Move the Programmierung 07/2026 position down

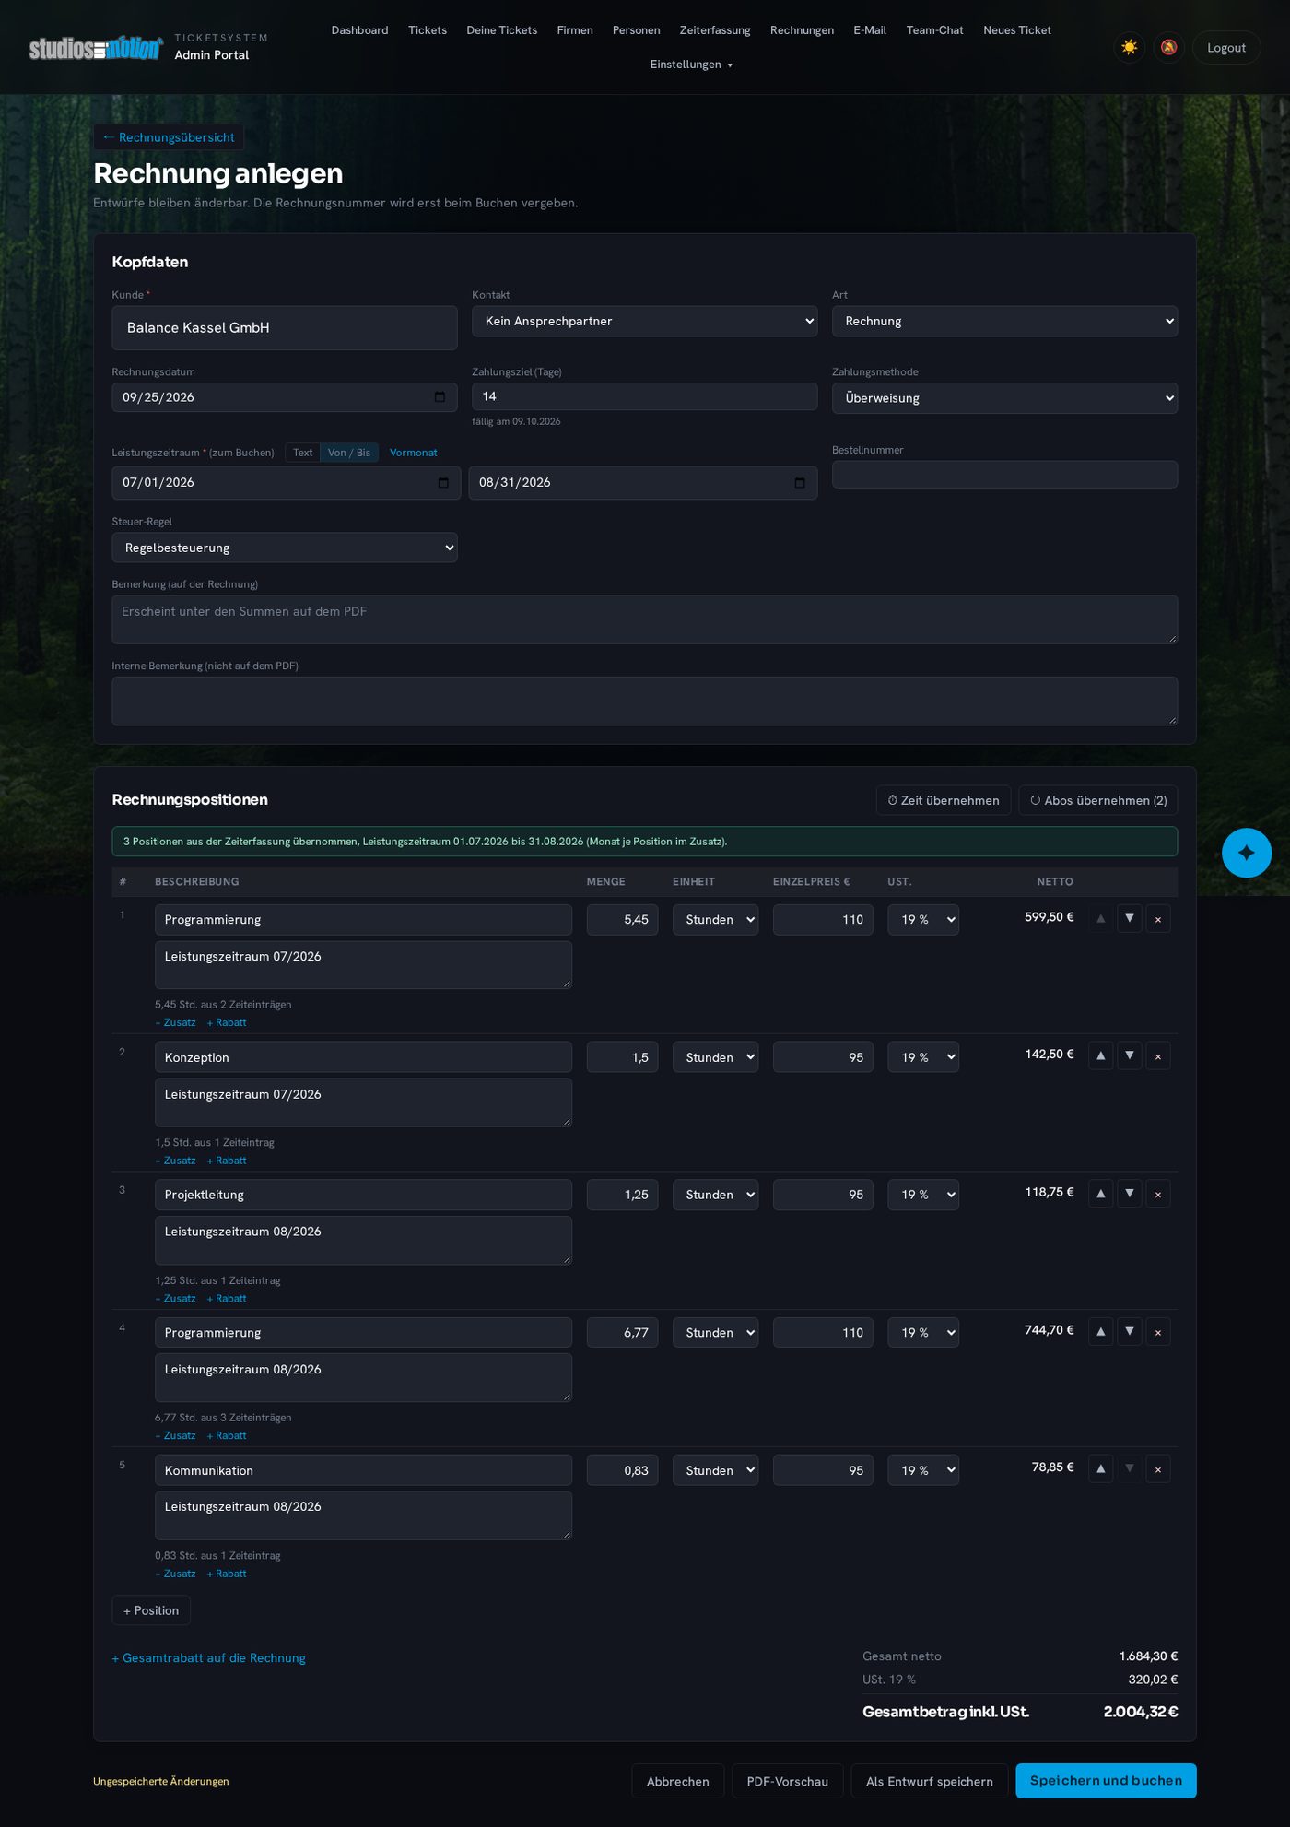click(1130, 919)
